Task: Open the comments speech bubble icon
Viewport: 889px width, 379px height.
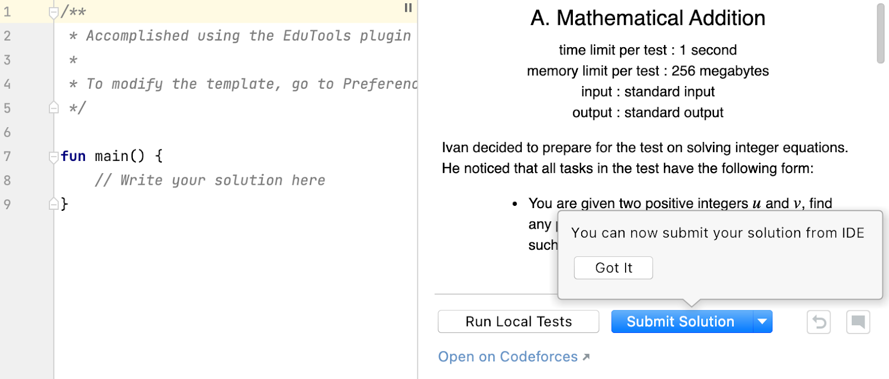Action: pos(858,322)
